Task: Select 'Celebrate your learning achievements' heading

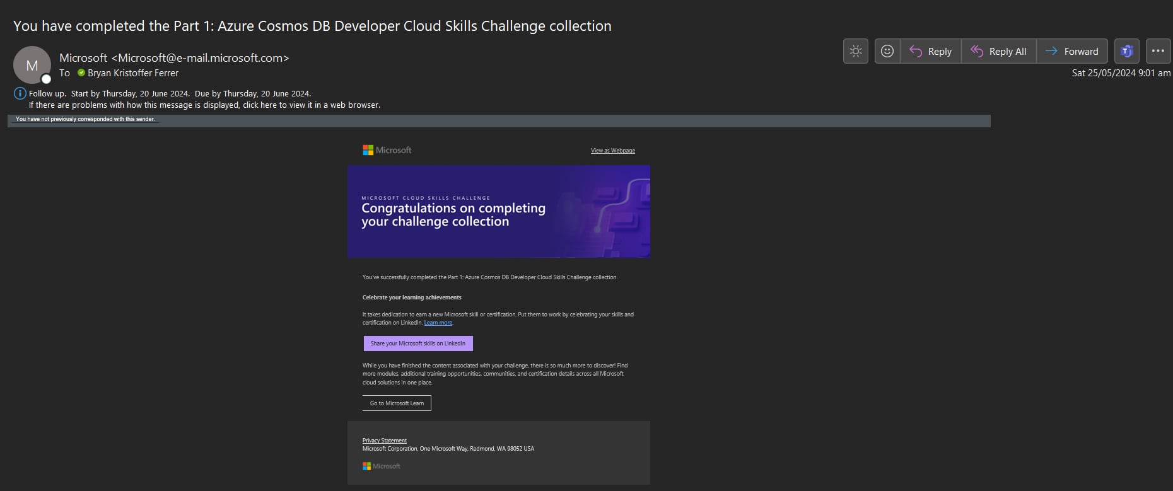Action: coord(412,297)
